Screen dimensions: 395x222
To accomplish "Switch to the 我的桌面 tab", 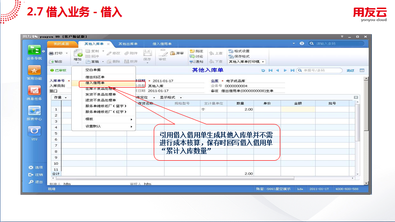I will pyautogui.click(x=61, y=44).
